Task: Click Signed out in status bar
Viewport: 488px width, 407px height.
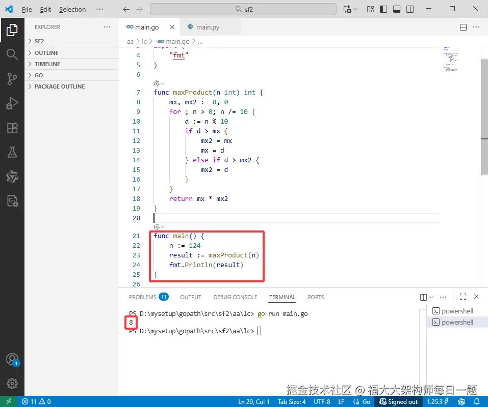Action: pyautogui.click(x=398, y=402)
